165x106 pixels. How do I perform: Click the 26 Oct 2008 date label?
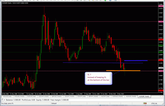click(x=38, y=94)
